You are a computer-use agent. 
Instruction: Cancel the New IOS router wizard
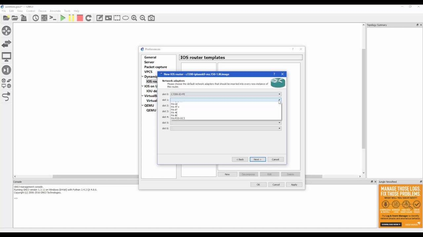(275, 159)
